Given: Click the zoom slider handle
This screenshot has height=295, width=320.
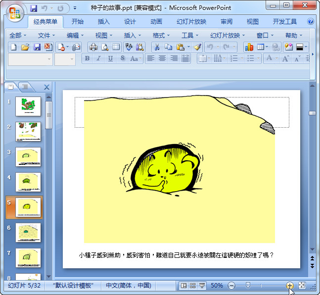Looking at the screenshot, I should coord(248,286).
